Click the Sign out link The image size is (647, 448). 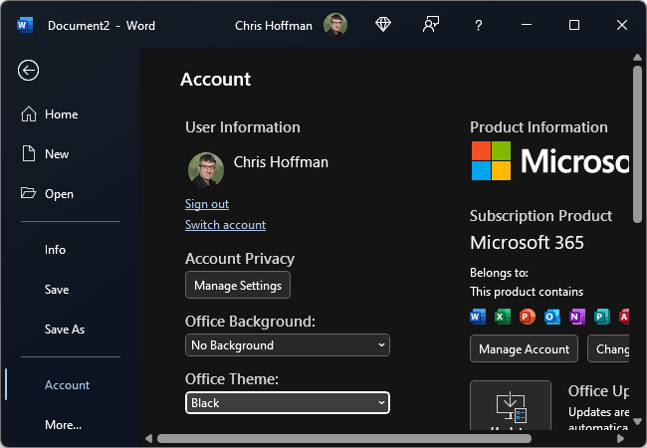point(207,204)
